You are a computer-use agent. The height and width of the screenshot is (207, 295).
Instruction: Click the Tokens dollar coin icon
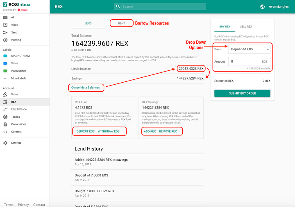(x=5, y=117)
